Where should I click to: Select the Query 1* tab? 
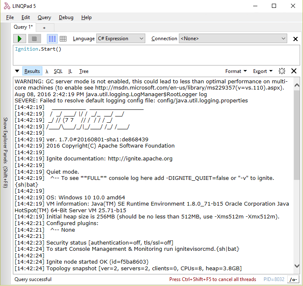(23, 27)
